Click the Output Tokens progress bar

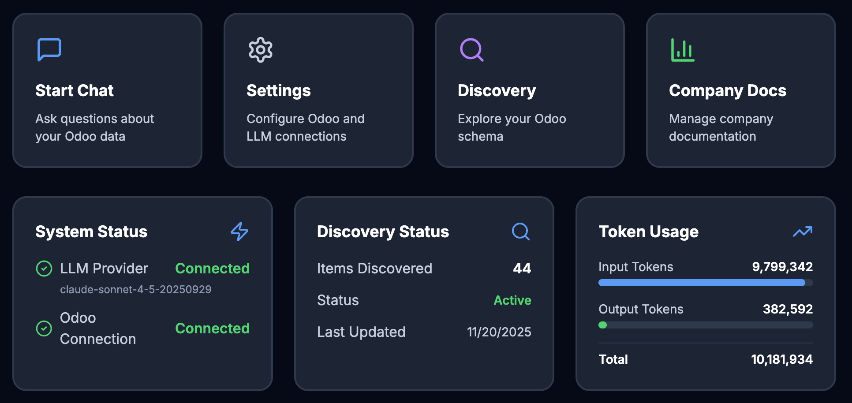tap(705, 325)
